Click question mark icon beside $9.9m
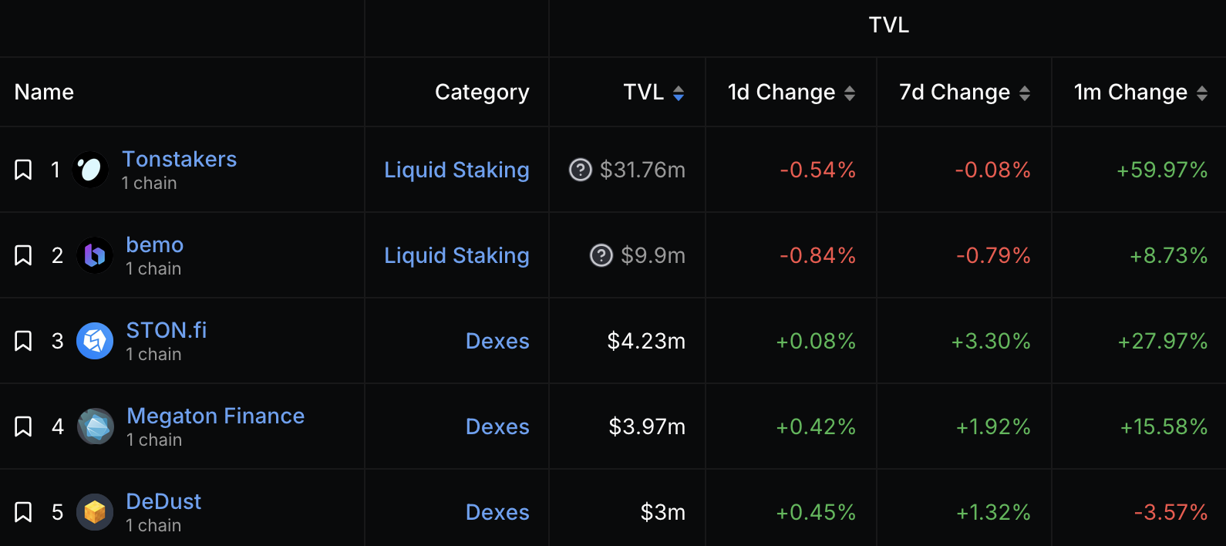The image size is (1226, 546). tap(601, 255)
